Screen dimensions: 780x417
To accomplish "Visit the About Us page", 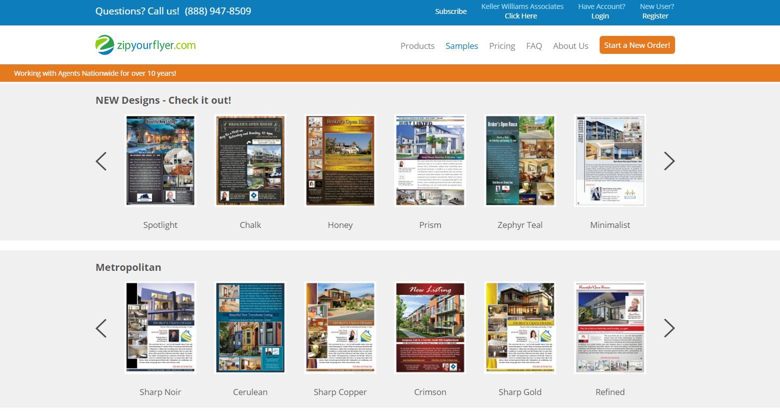I will 570,45.
